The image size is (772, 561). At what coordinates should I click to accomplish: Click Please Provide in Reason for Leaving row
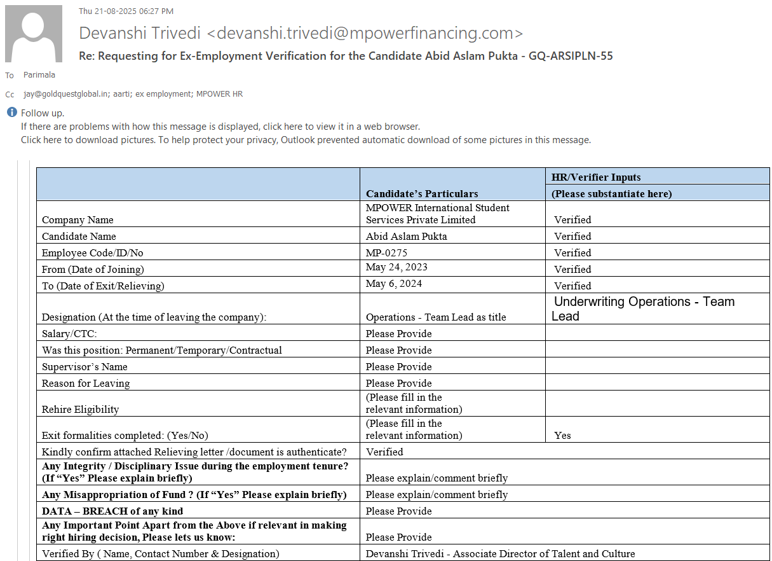pyautogui.click(x=398, y=383)
